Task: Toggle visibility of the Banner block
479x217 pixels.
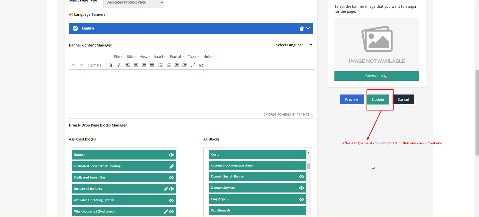Action: tap(171, 155)
